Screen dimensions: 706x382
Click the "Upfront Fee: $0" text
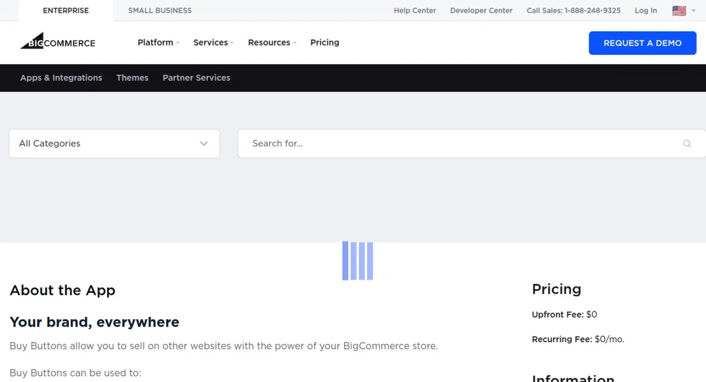[x=564, y=314]
